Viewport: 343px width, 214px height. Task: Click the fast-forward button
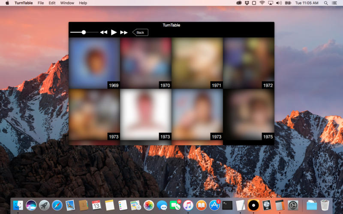(124, 33)
